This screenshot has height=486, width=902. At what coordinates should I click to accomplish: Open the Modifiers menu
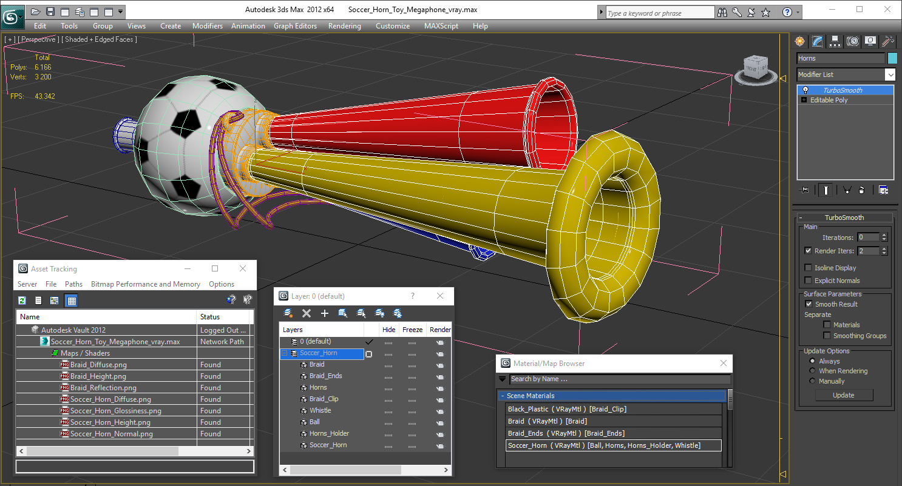[x=208, y=26]
